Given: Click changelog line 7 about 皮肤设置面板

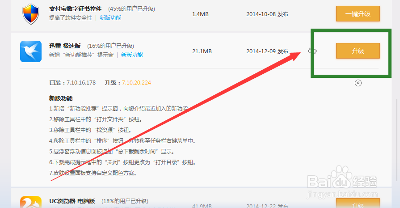Looking at the screenshot, I should click(93, 173).
